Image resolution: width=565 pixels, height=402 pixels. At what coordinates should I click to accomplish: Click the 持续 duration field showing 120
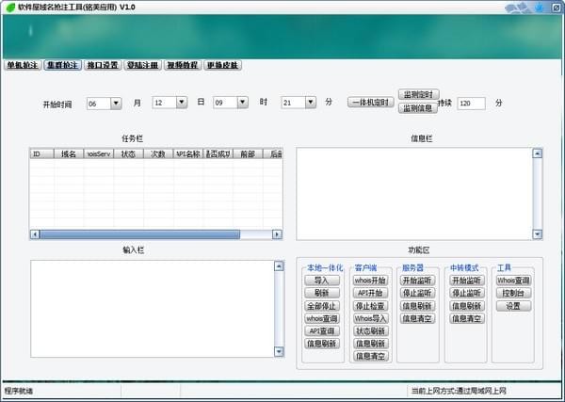tap(470, 103)
